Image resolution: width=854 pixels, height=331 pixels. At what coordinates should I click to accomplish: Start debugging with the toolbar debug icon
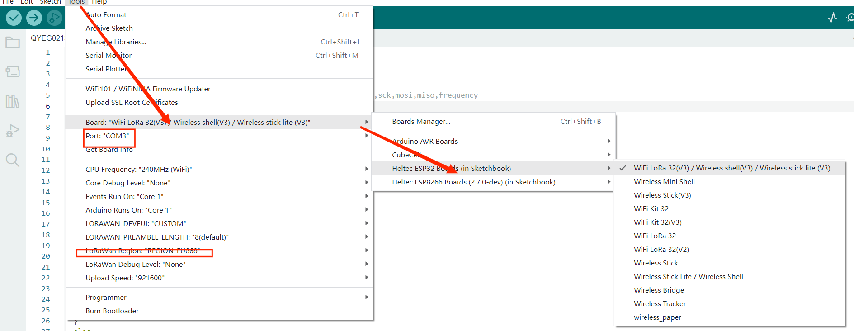click(54, 18)
